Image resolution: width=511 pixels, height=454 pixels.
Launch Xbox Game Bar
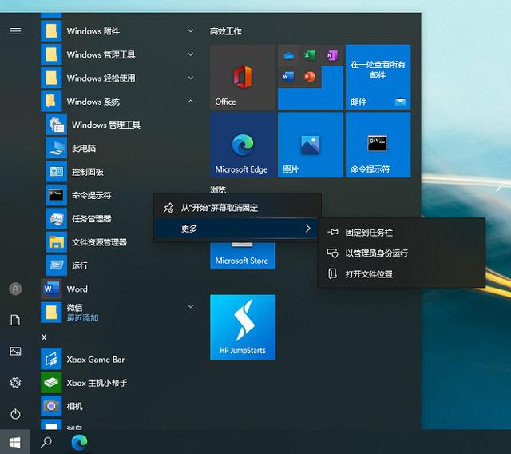coord(119,360)
